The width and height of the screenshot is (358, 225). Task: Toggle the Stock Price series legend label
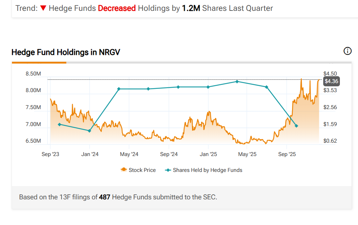[142, 170]
